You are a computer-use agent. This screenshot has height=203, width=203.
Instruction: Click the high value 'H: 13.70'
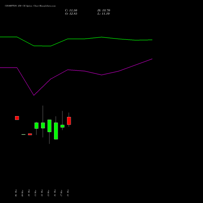(x=104, y=11)
